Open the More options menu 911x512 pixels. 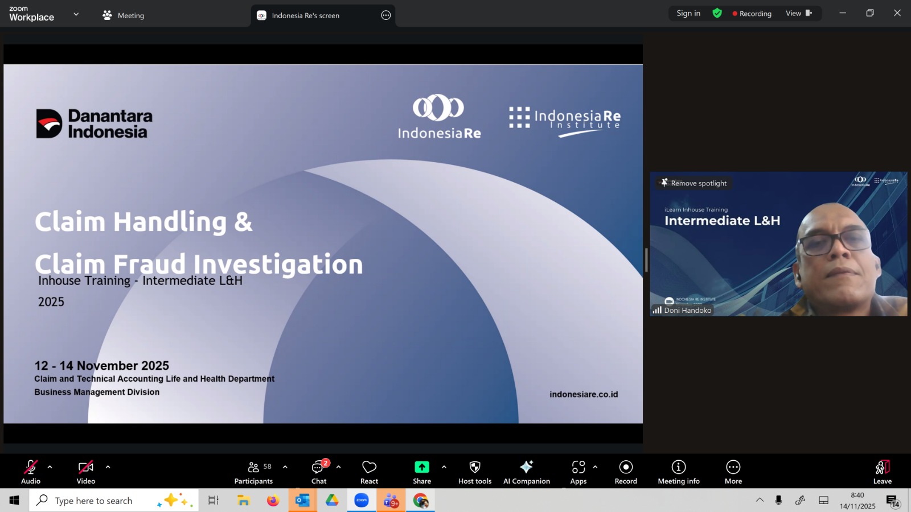coord(733,472)
